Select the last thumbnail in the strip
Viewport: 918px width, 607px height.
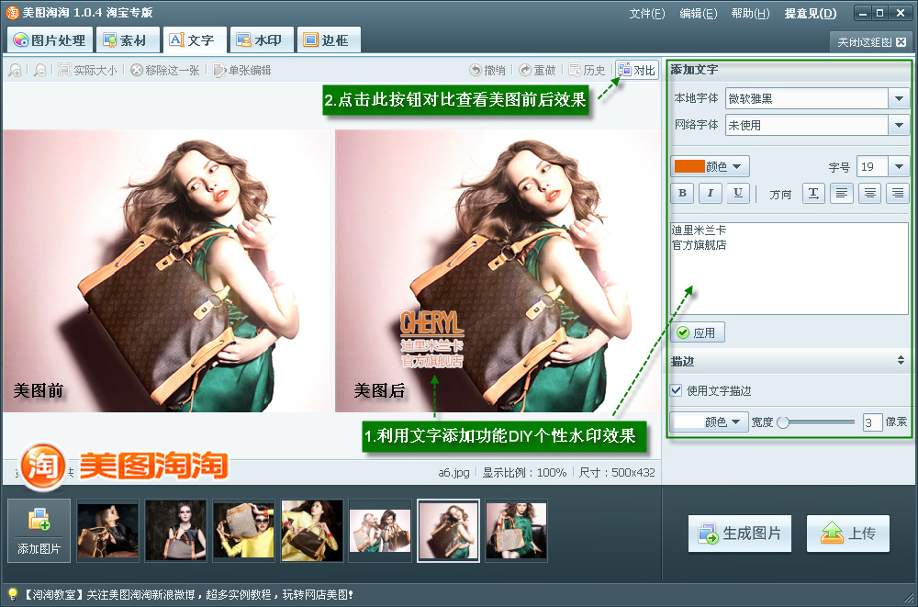pyautogui.click(x=516, y=531)
